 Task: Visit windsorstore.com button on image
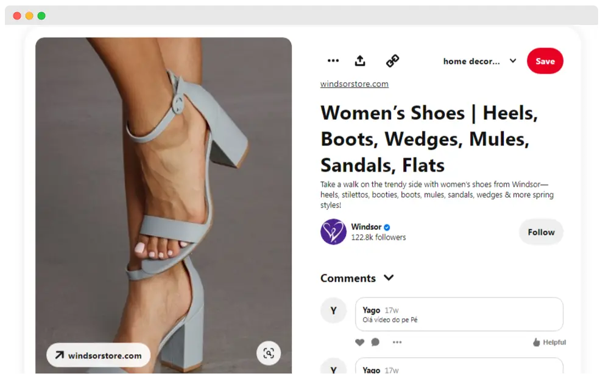[x=99, y=355]
